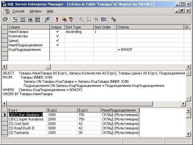Click the row selector for НаимТовара grid row
Viewport: 193px width, 145px height.
click(5, 32)
